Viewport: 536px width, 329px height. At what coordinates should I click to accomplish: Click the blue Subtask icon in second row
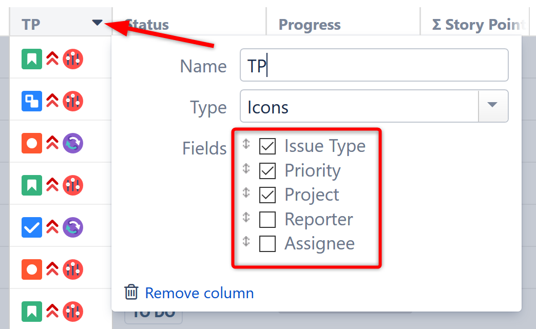coord(31,101)
